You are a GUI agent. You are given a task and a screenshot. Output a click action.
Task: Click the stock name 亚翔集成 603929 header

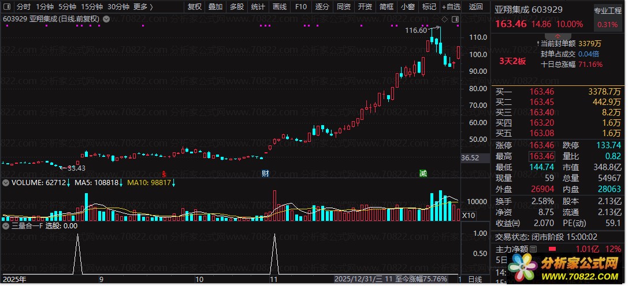click(529, 10)
